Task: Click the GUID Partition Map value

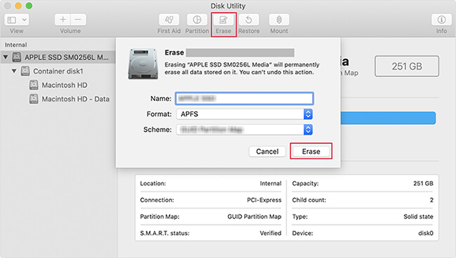Action: tap(255, 217)
